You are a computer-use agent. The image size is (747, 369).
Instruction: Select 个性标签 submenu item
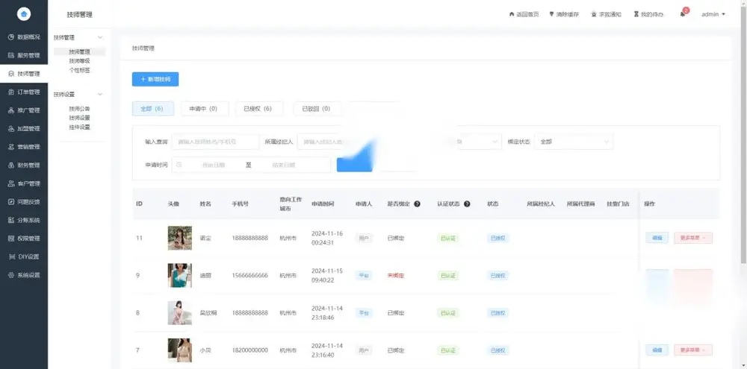click(80, 70)
